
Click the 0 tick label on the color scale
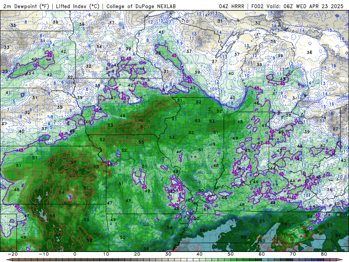75,254
